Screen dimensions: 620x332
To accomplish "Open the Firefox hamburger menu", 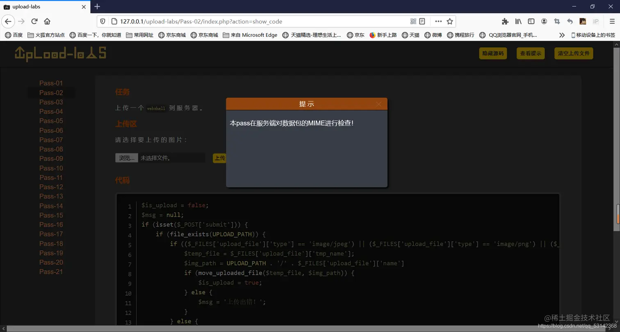I will (612, 21).
